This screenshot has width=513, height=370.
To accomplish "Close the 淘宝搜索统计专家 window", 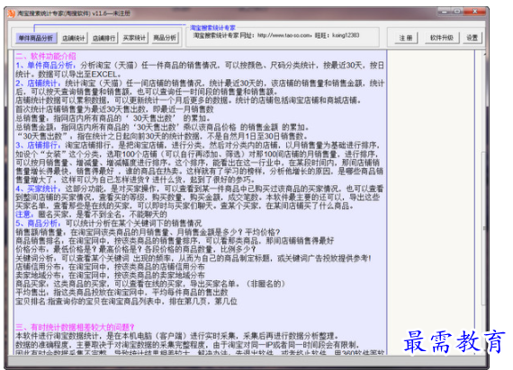I will [x=474, y=12].
